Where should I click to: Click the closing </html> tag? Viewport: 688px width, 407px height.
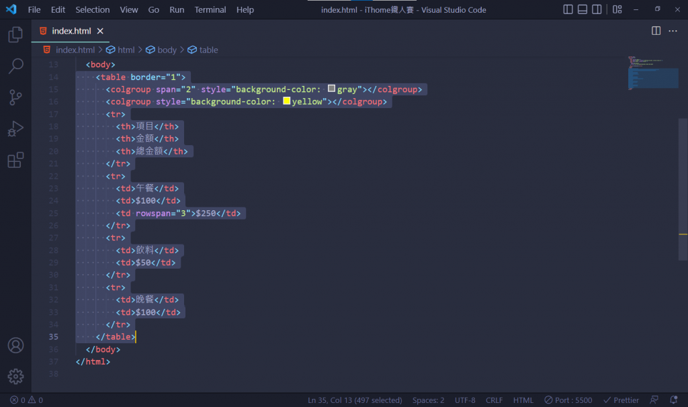click(93, 362)
